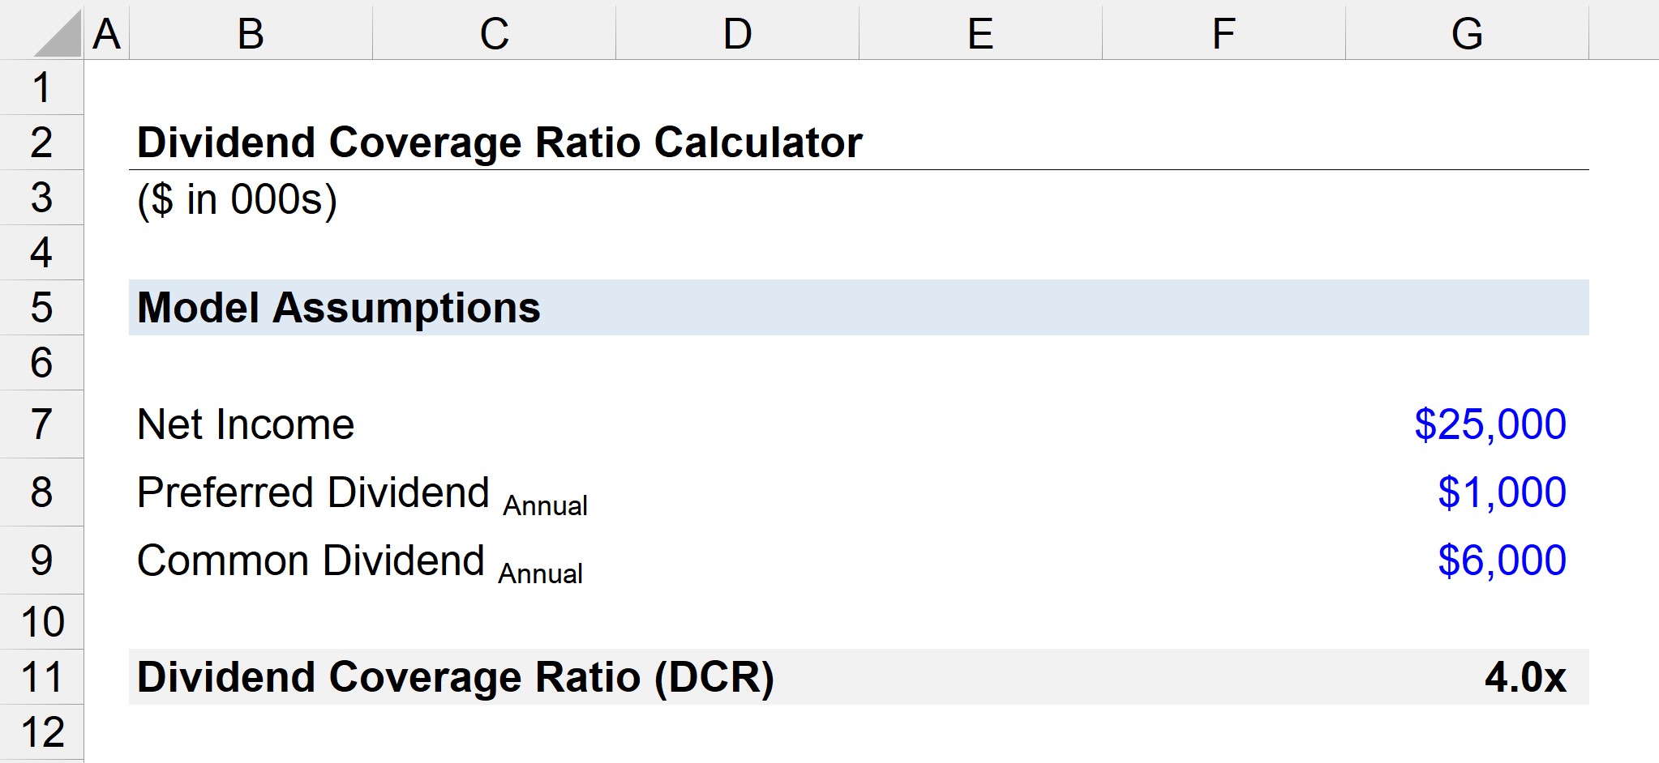Screen dimensions: 1659x763
Task: Click the Preferred Dividend value $1,000
Action: (x=1501, y=492)
